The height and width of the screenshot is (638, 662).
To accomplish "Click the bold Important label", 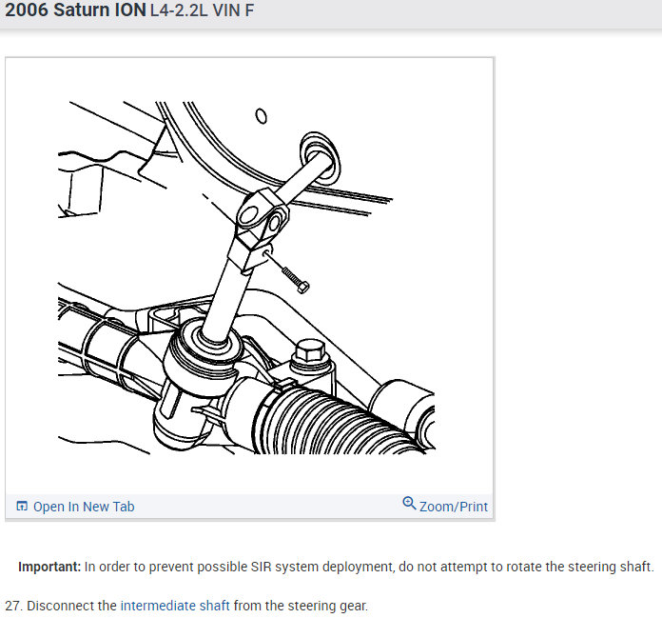I will tap(49, 567).
